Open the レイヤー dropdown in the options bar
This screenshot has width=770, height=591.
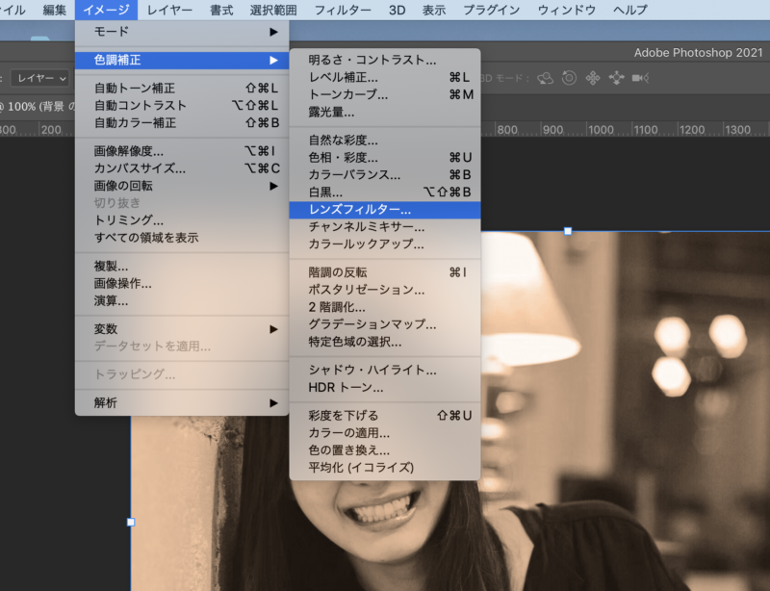pos(39,78)
